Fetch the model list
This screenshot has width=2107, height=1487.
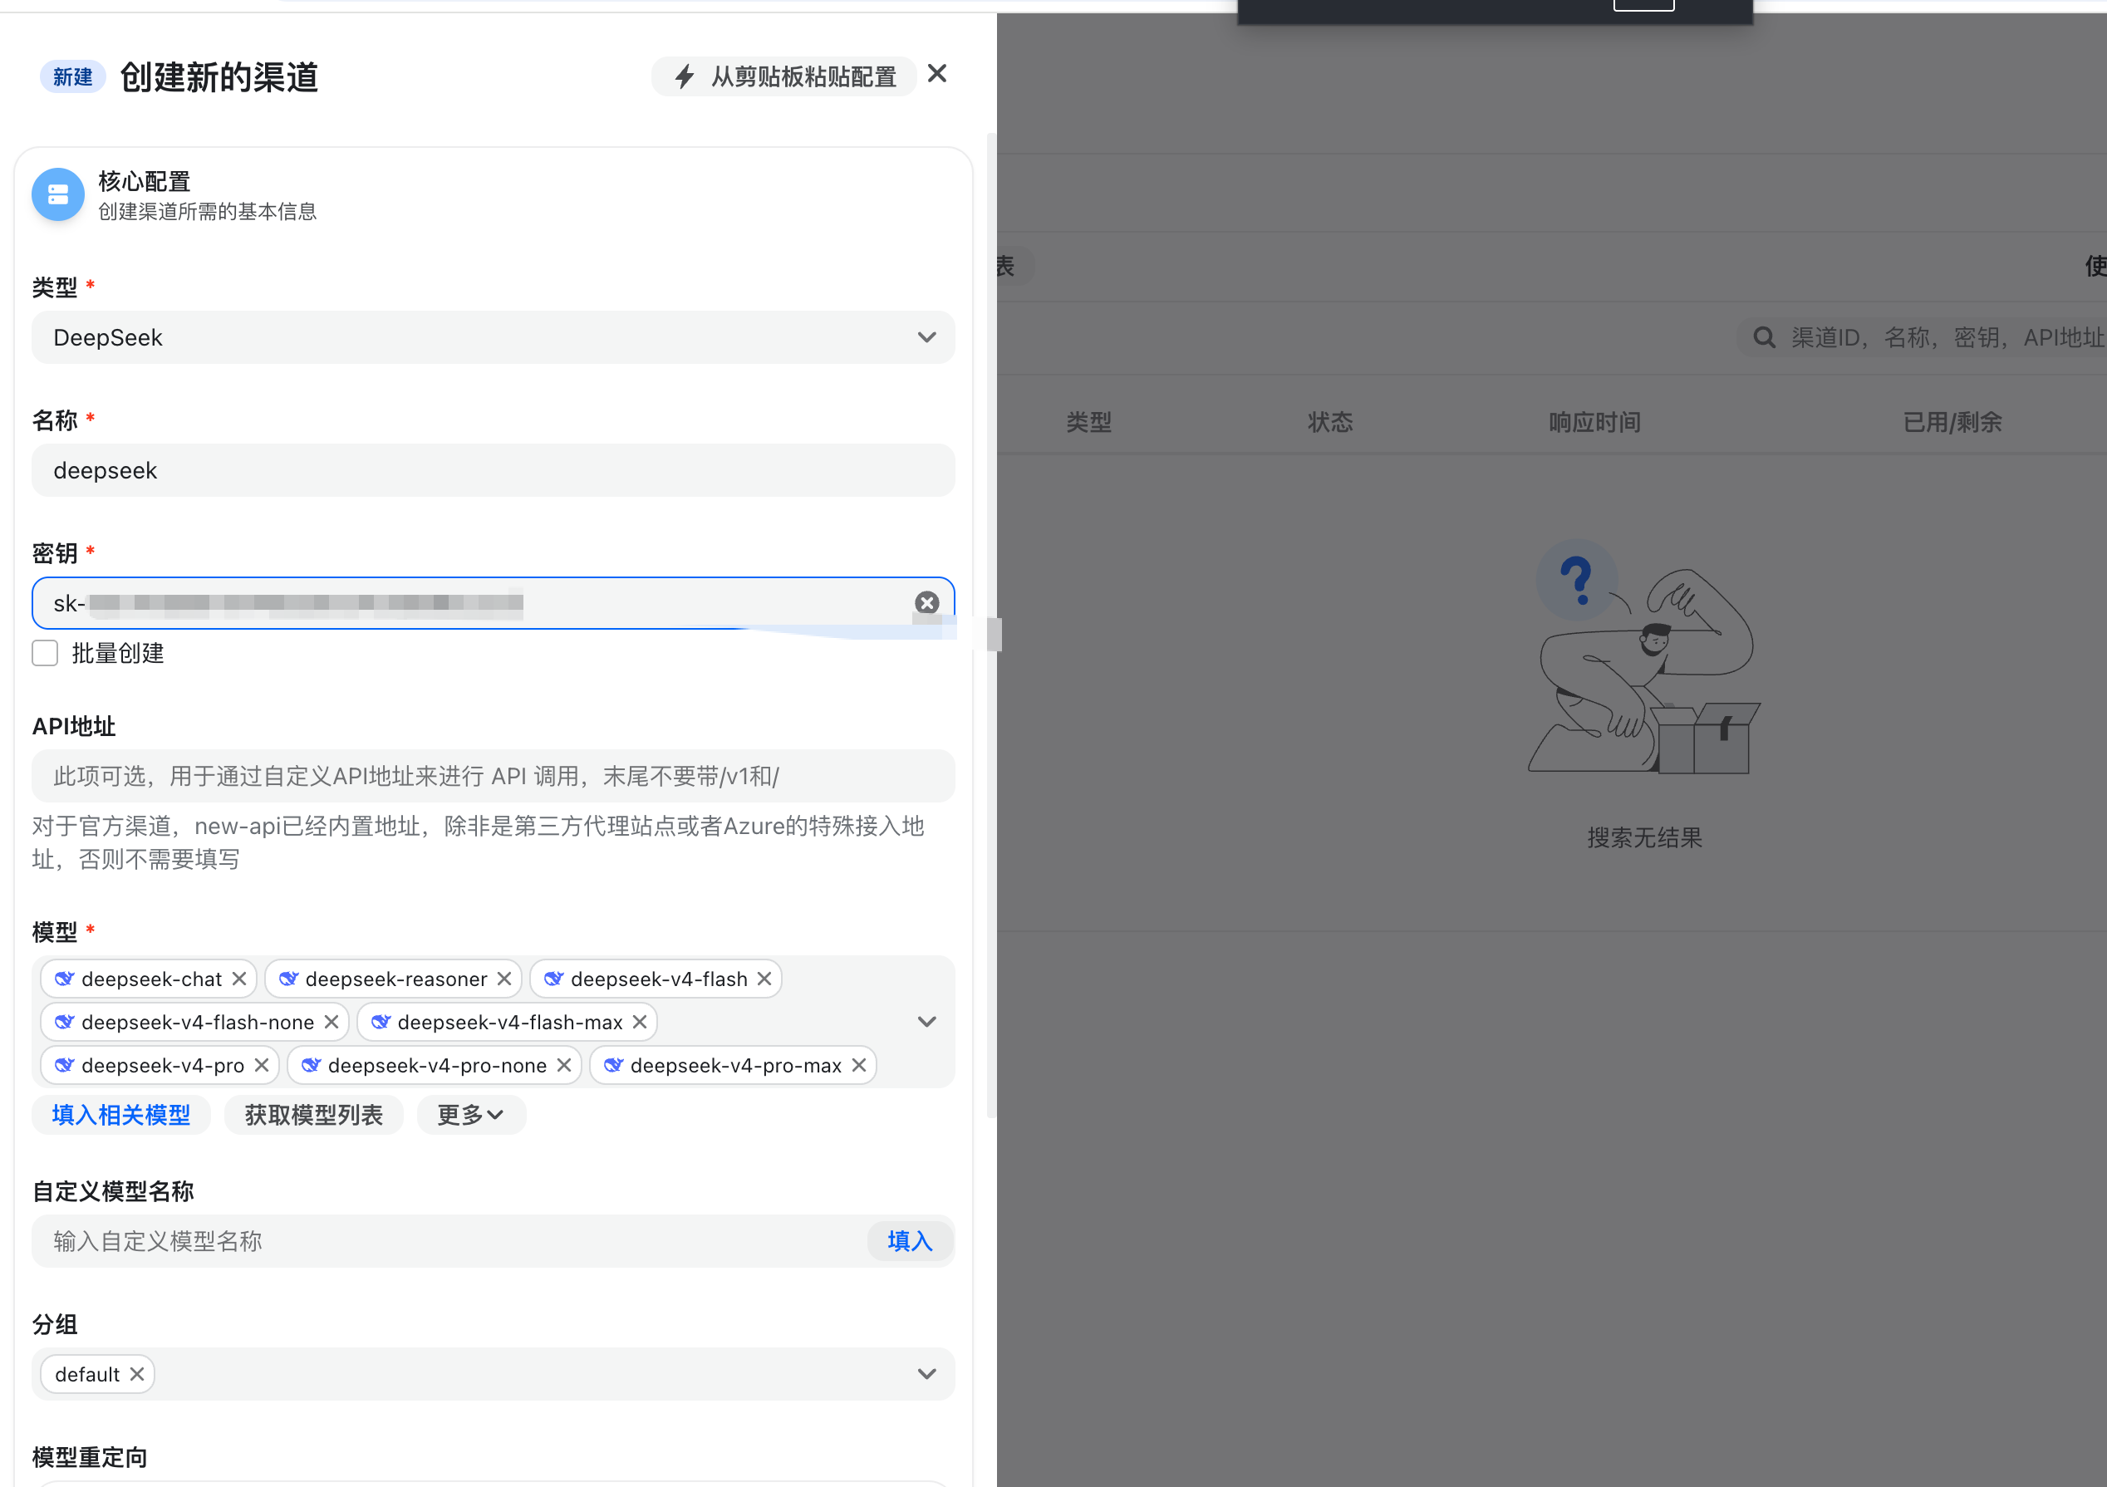(x=314, y=1116)
